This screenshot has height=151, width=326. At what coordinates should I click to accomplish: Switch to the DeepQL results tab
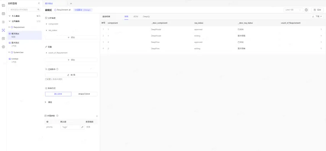click(x=146, y=16)
